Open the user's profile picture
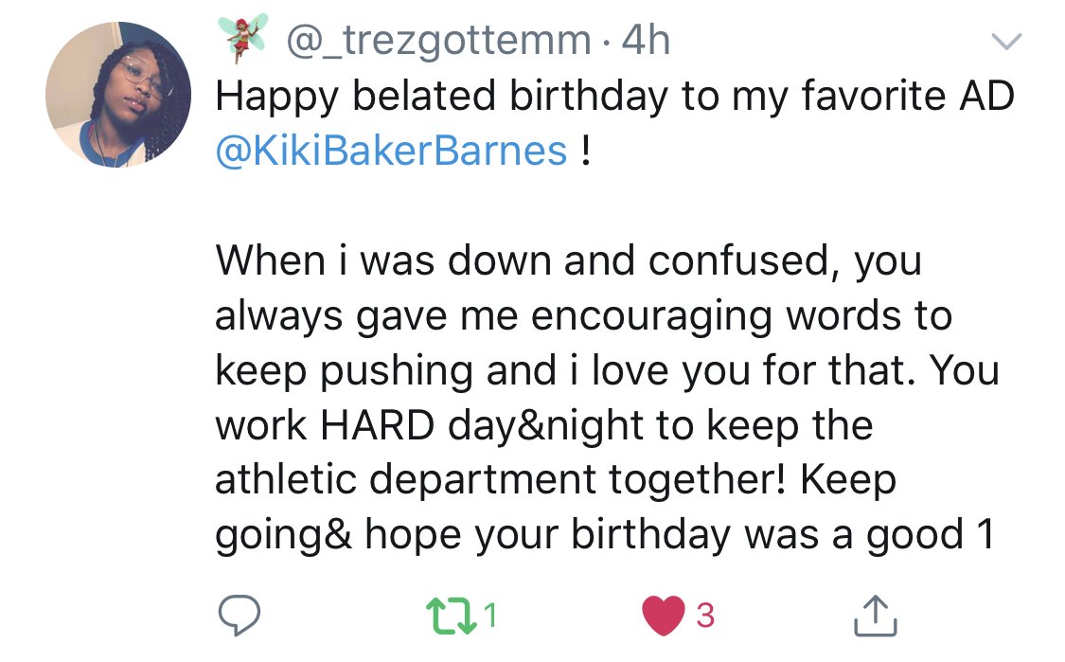This screenshot has height=662, width=1065. coord(118,95)
